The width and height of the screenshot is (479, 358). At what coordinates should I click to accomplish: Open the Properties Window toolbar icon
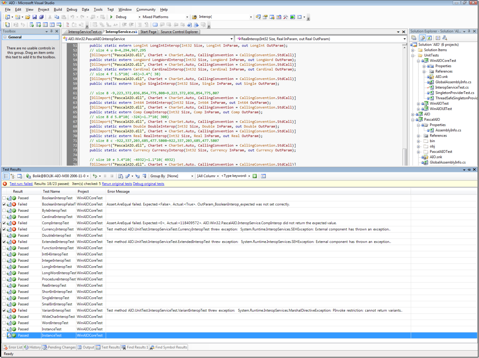265,17
